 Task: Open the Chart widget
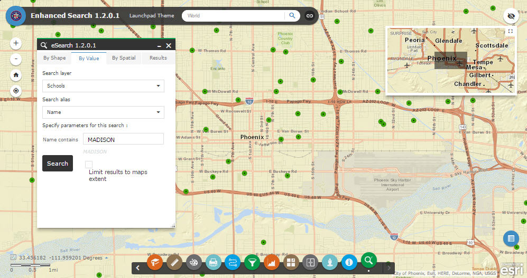point(272,262)
